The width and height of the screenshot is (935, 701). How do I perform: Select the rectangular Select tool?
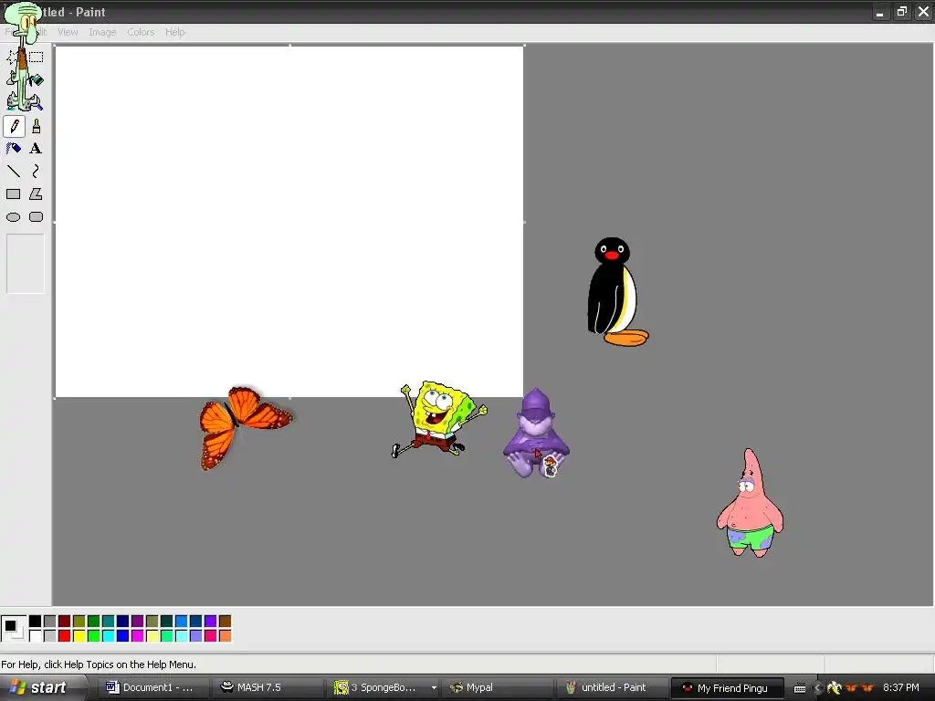[37, 58]
